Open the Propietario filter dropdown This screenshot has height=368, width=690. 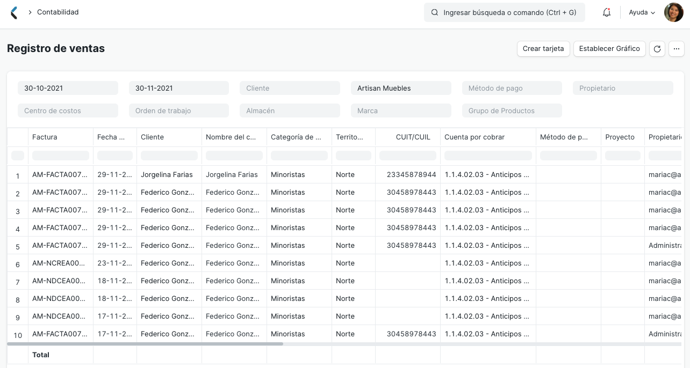tap(623, 88)
